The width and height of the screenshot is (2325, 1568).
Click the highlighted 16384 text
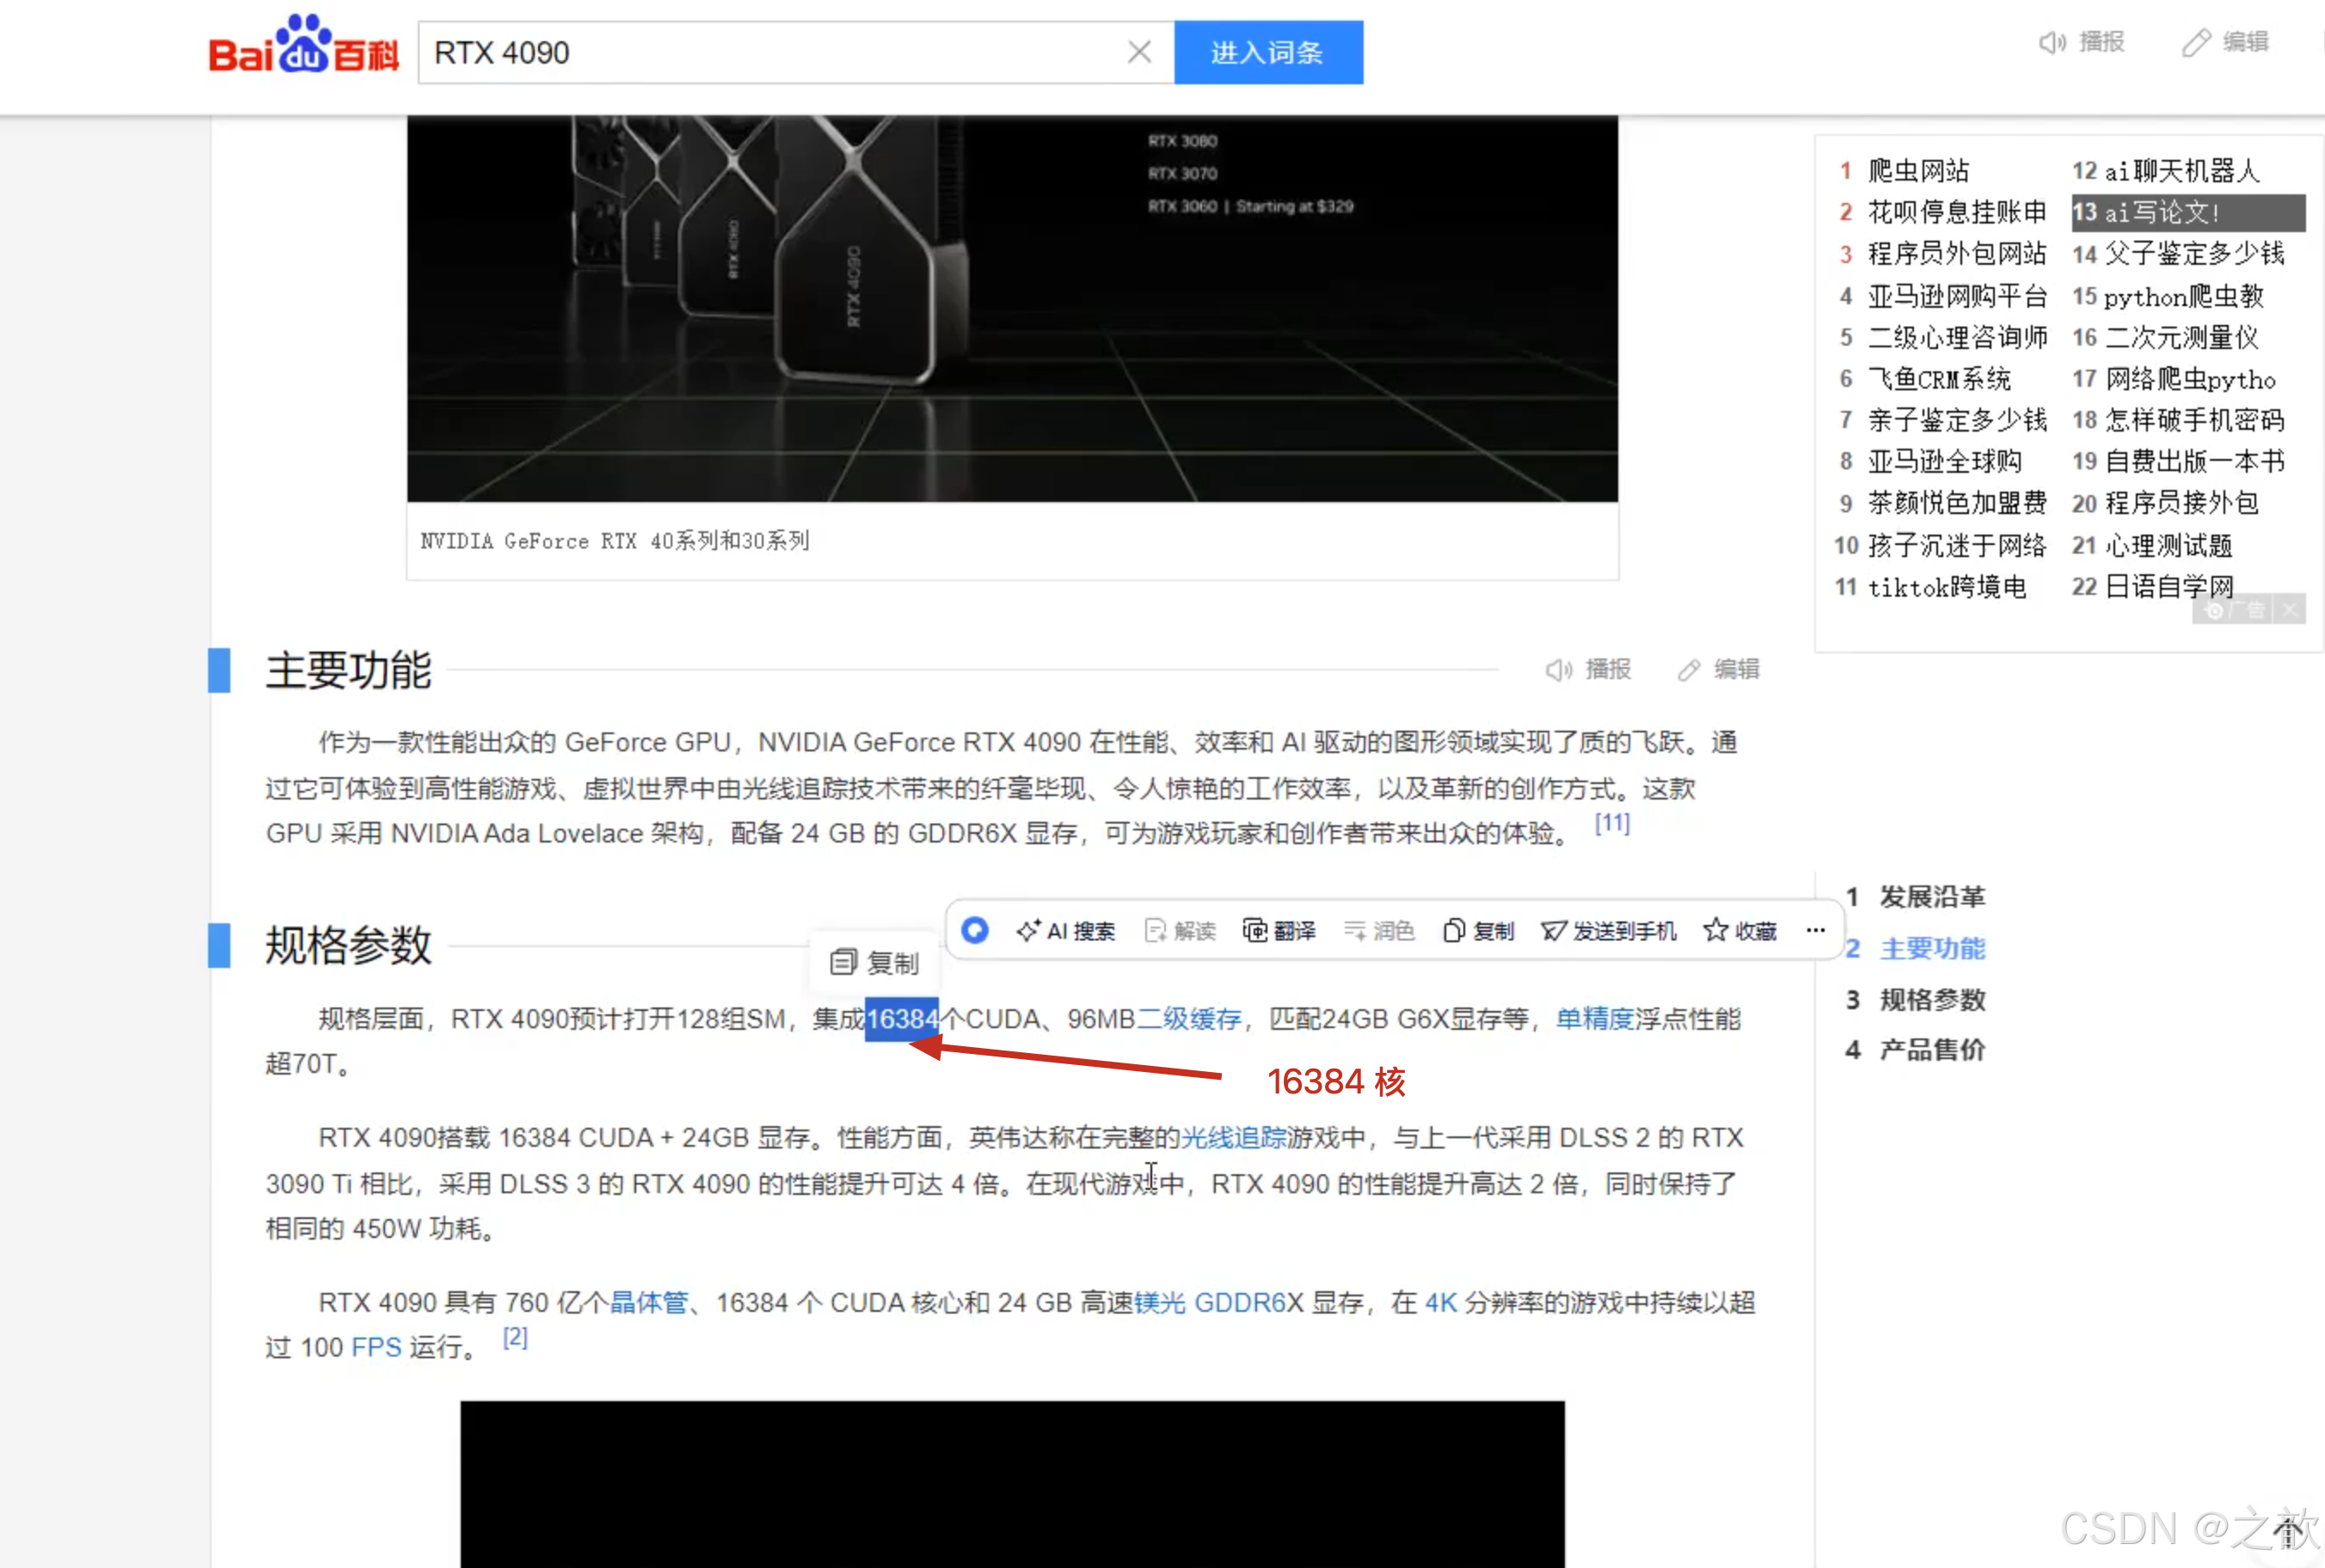[x=902, y=1019]
